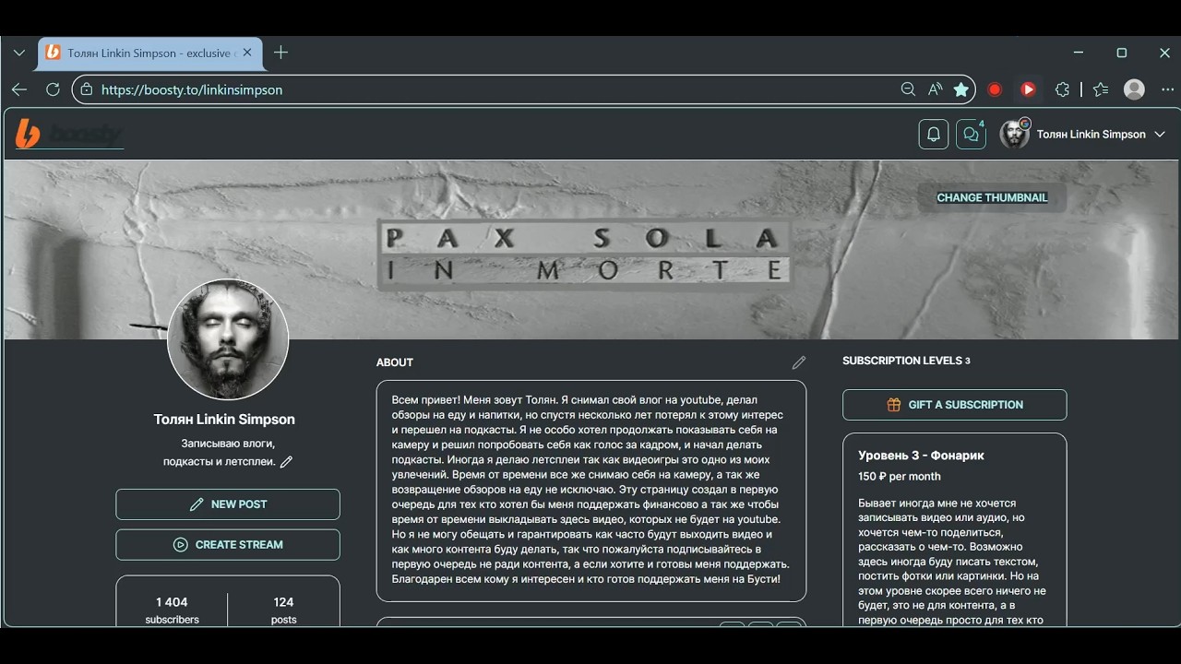Screen dimensions: 1181x664
Task: Click the play icon in CREATE STREAM button
Action: pyautogui.click(x=181, y=545)
